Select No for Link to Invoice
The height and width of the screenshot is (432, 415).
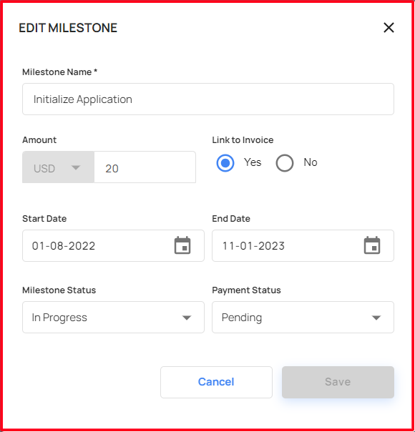click(284, 163)
